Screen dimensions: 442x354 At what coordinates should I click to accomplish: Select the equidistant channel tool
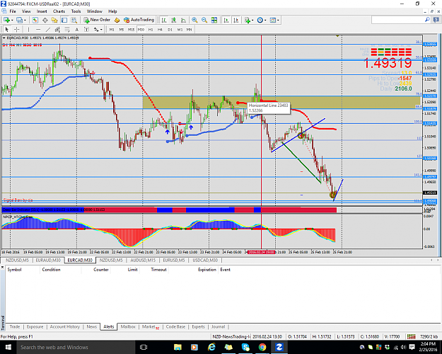coord(57,29)
